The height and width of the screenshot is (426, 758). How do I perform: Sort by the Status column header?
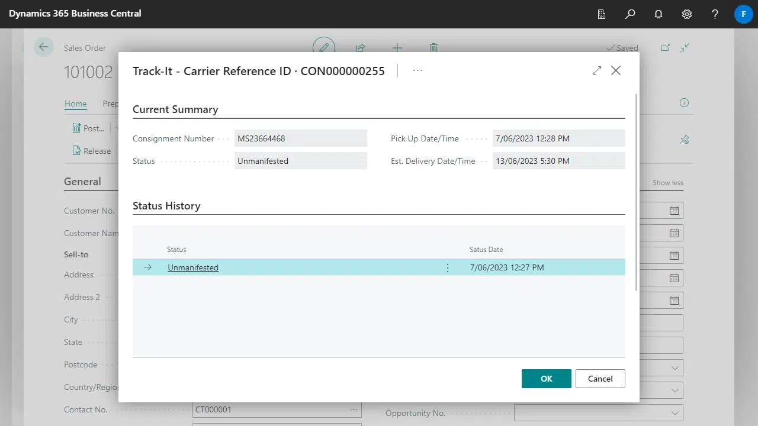point(176,250)
